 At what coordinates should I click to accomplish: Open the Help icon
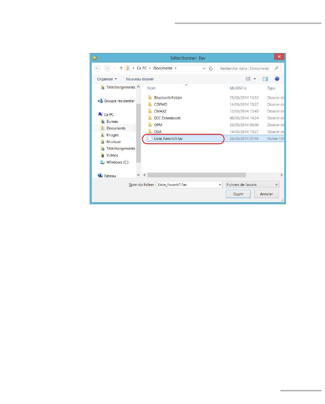coord(277,79)
